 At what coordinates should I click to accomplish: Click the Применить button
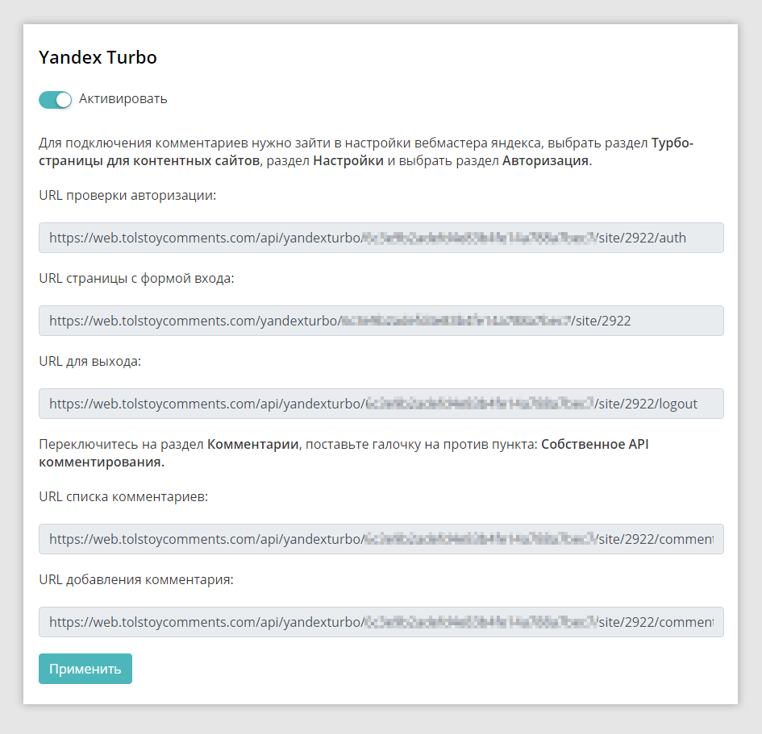tap(85, 669)
